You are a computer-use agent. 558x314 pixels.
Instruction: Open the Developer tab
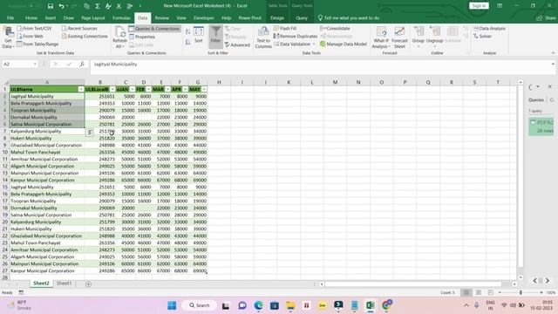pos(203,17)
